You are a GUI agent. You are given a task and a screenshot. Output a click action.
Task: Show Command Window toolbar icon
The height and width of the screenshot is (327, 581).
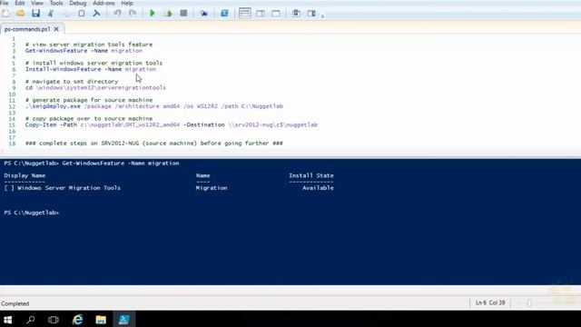click(296, 14)
